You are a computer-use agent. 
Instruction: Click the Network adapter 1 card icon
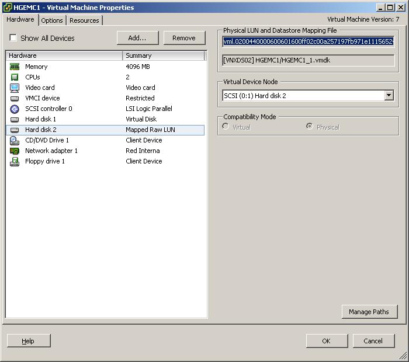(x=15, y=151)
